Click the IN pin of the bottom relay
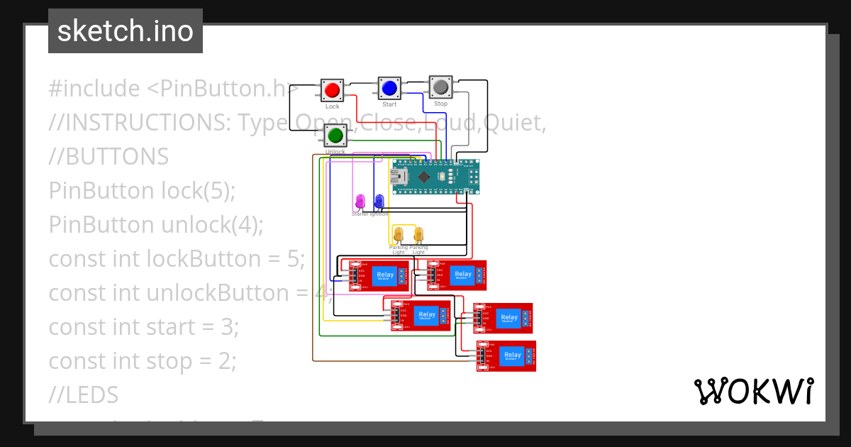 click(x=482, y=360)
